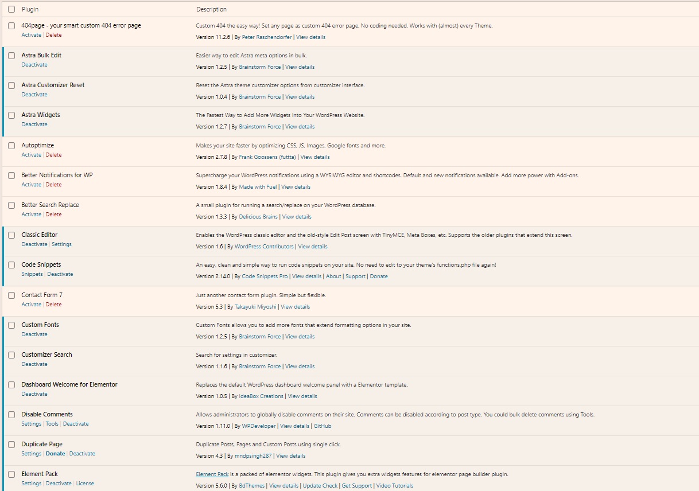Image resolution: width=699 pixels, height=491 pixels.
Task: Open Takayuki Miyoshi author link
Action: tap(257, 307)
